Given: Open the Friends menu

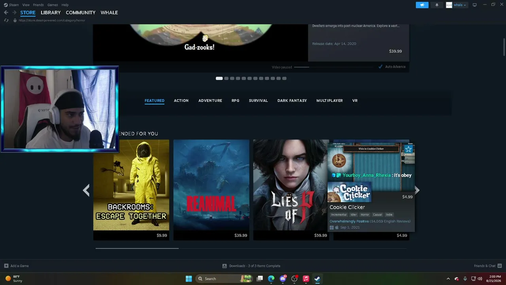Looking at the screenshot, I should click(x=38, y=5).
